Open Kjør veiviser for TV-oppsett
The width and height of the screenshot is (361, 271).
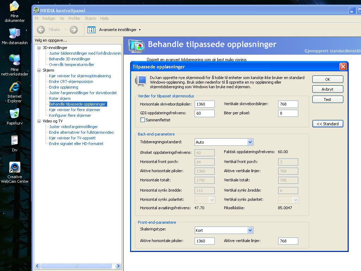(72, 138)
